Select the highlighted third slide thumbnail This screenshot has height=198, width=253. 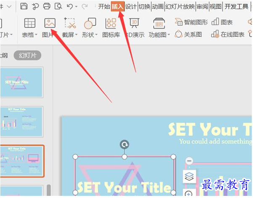click(22, 161)
